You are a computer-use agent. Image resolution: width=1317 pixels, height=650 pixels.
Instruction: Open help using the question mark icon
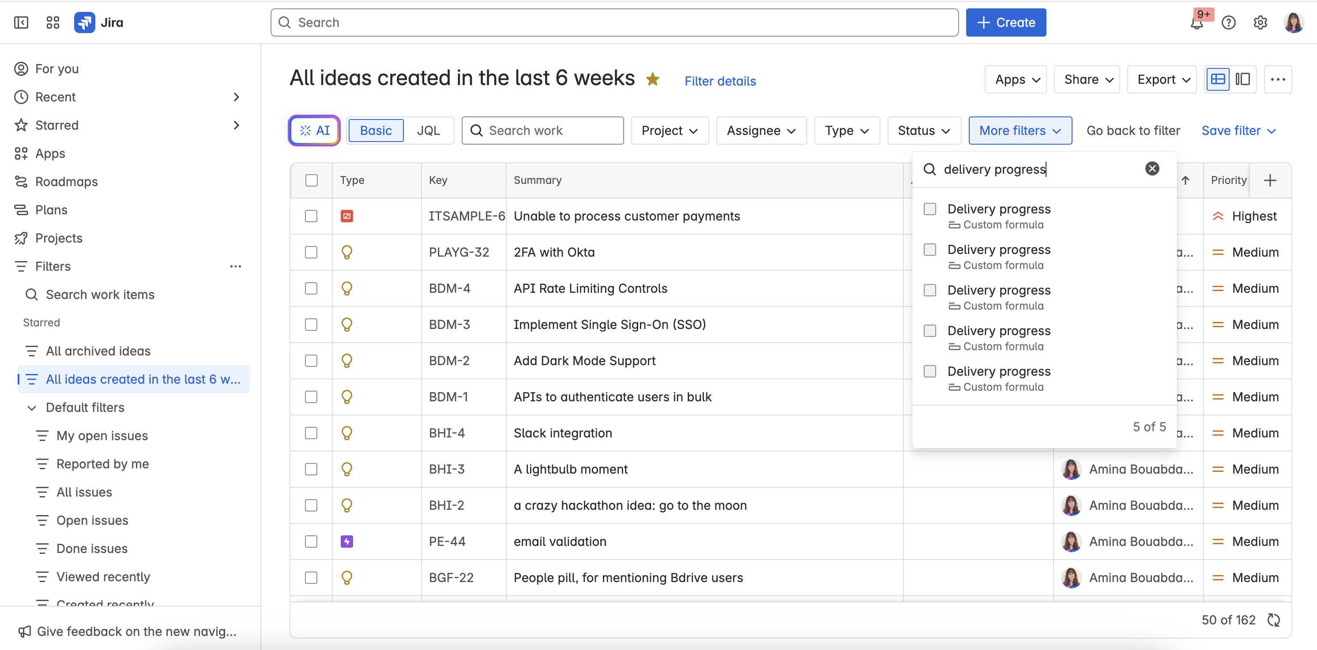point(1229,22)
